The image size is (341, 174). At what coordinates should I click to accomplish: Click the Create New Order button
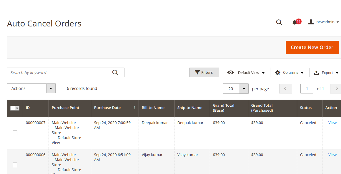click(312, 47)
